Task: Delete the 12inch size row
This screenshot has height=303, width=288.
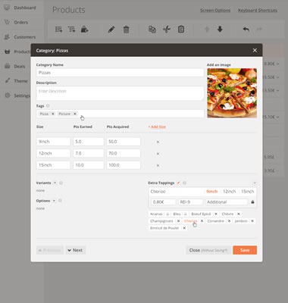Action: pyautogui.click(x=158, y=154)
